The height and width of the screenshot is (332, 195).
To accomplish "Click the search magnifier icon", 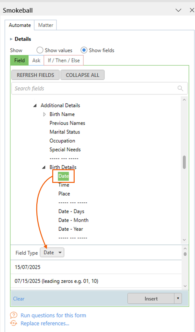I will 180,88.
